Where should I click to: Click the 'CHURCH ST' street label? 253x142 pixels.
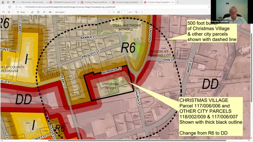tap(138, 97)
